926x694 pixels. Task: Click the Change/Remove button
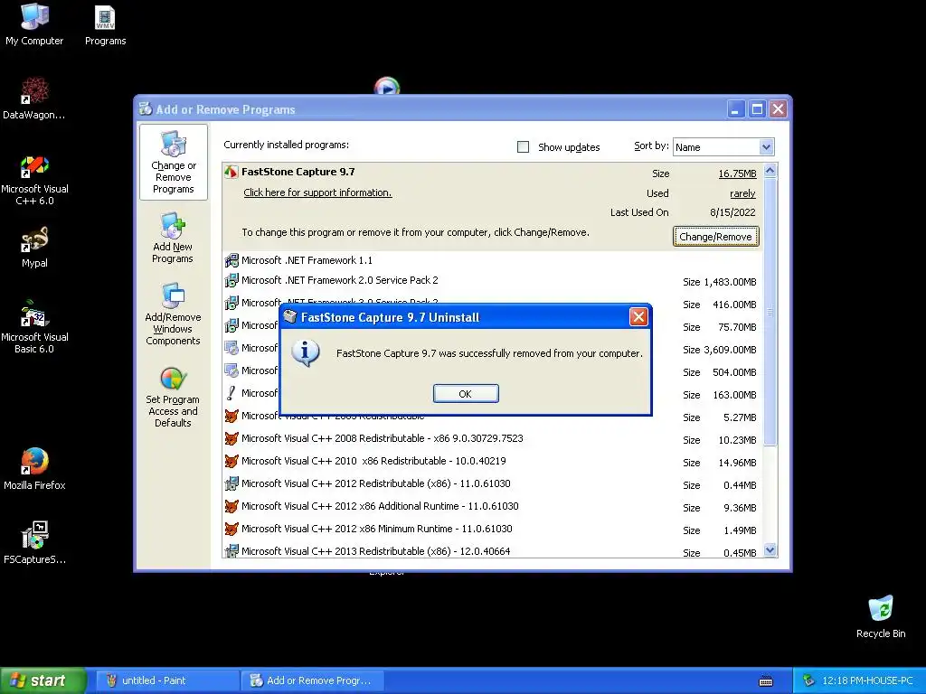pos(715,237)
